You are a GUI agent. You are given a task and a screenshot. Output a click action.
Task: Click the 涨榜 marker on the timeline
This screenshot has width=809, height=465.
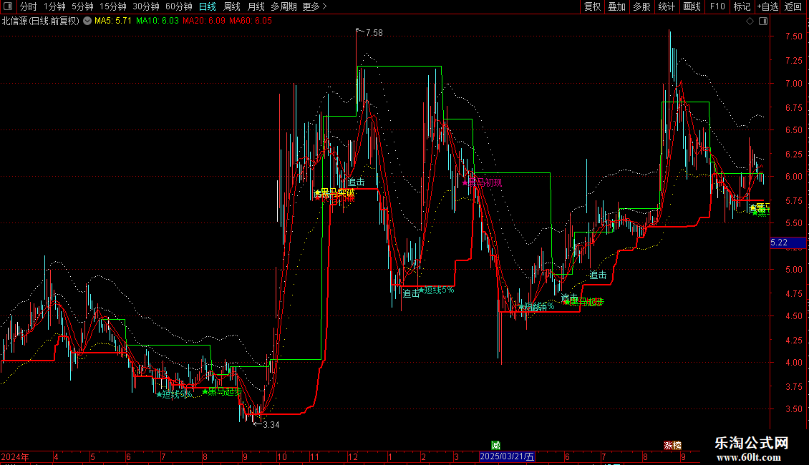pyautogui.click(x=672, y=445)
